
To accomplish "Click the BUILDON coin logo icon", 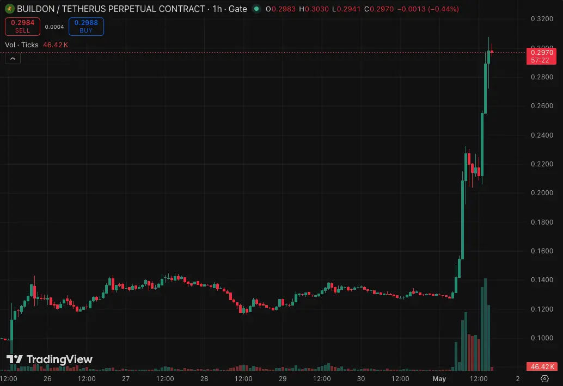I will pos(9,9).
